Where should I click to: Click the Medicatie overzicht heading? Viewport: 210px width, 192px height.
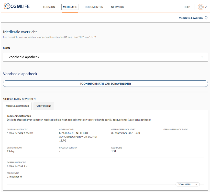coord(20,32)
